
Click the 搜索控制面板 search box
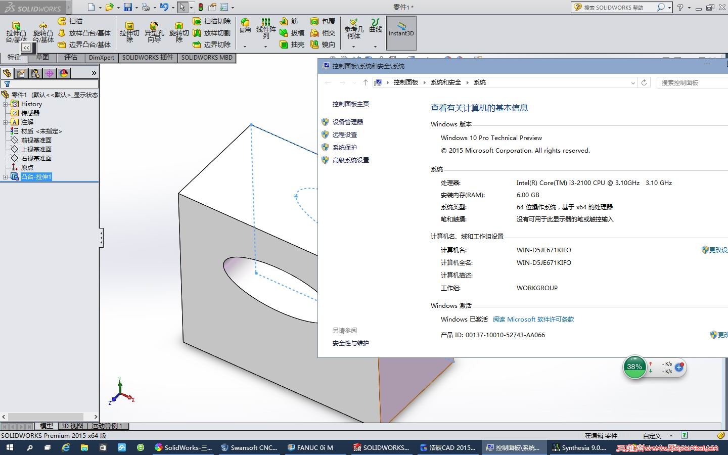(692, 82)
